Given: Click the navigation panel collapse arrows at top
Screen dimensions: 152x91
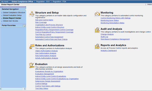Looking at the screenshot, I should tap(2, 7).
